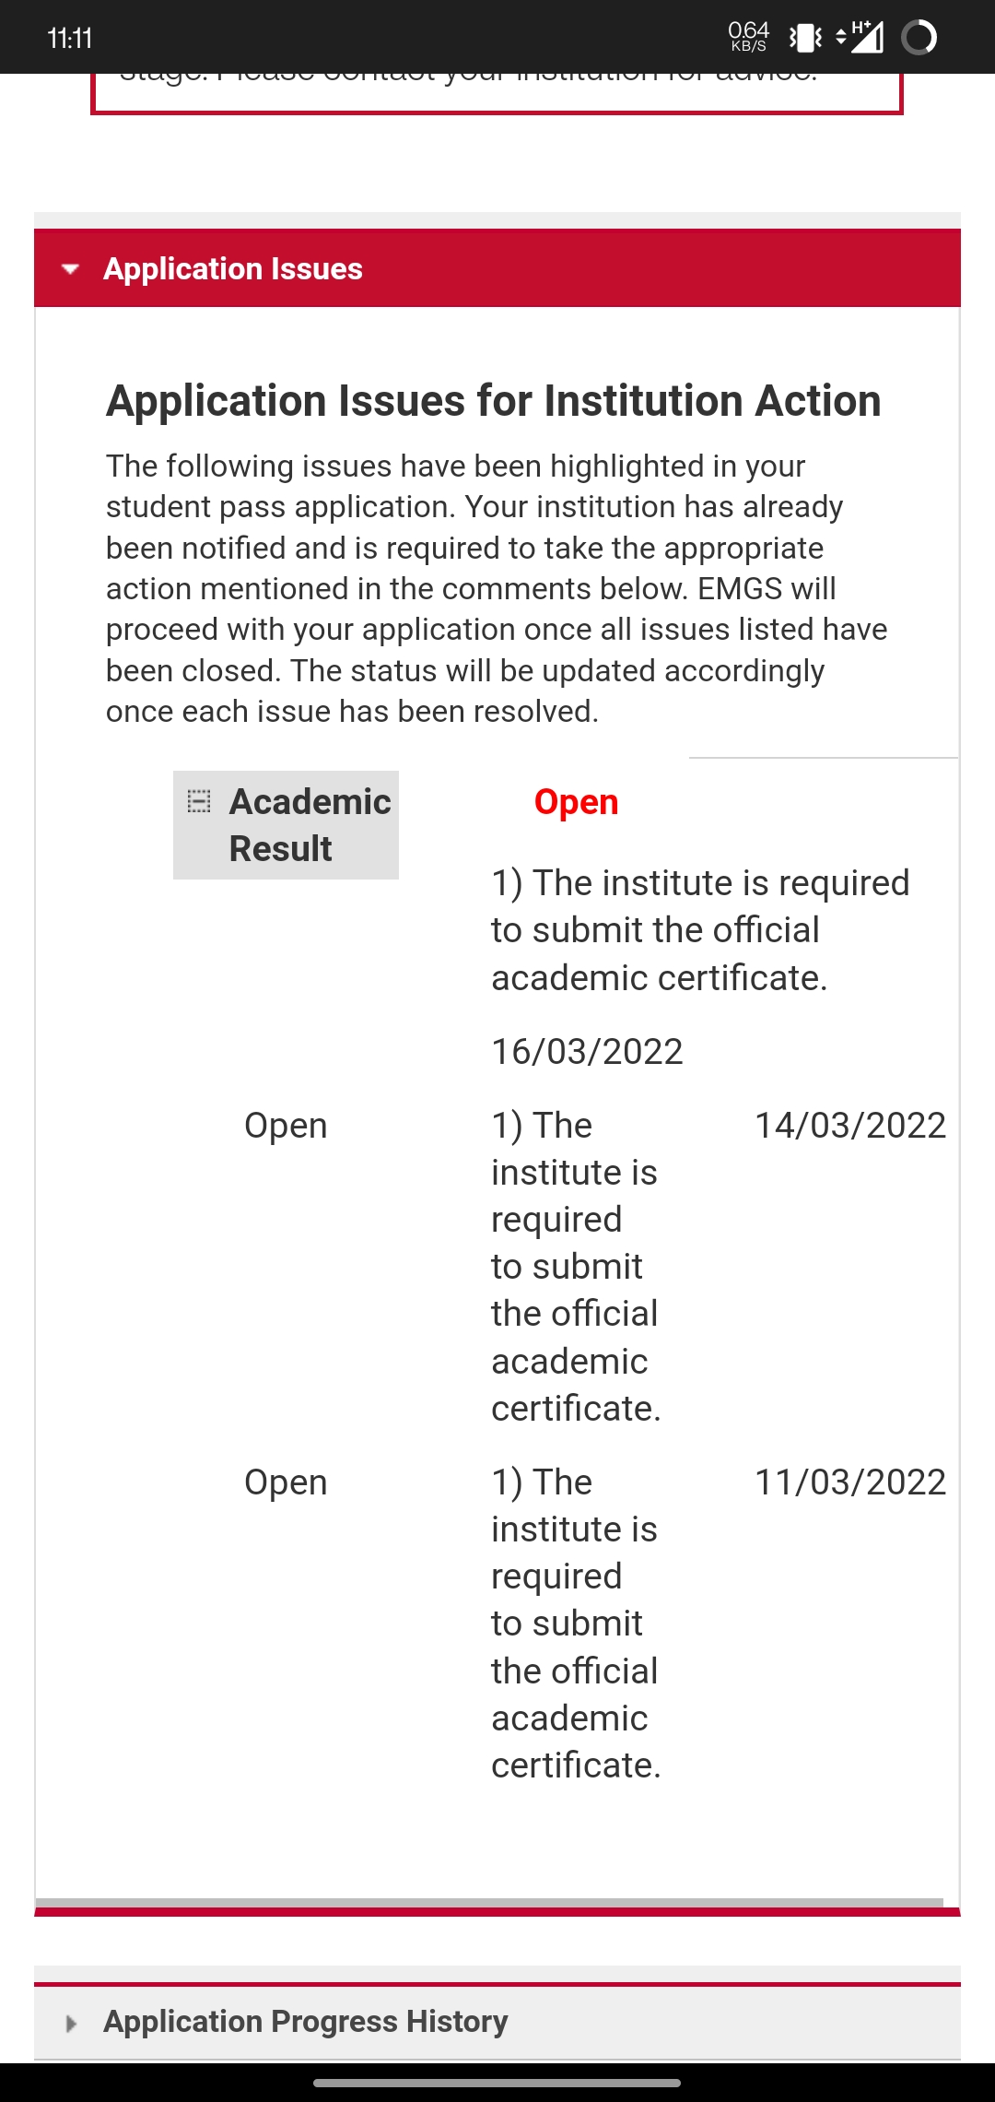Click the Academic Result collapse icon

[198, 800]
